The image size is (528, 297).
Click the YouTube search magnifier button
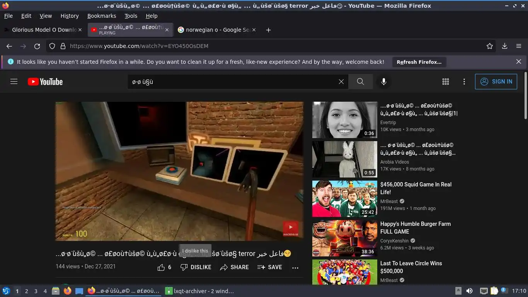360,82
